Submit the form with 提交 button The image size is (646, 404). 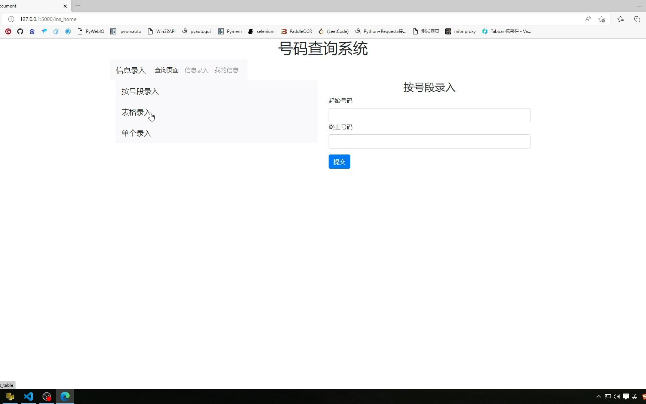(339, 162)
